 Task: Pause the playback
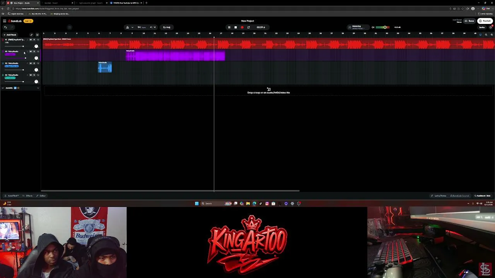click(229, 27)
